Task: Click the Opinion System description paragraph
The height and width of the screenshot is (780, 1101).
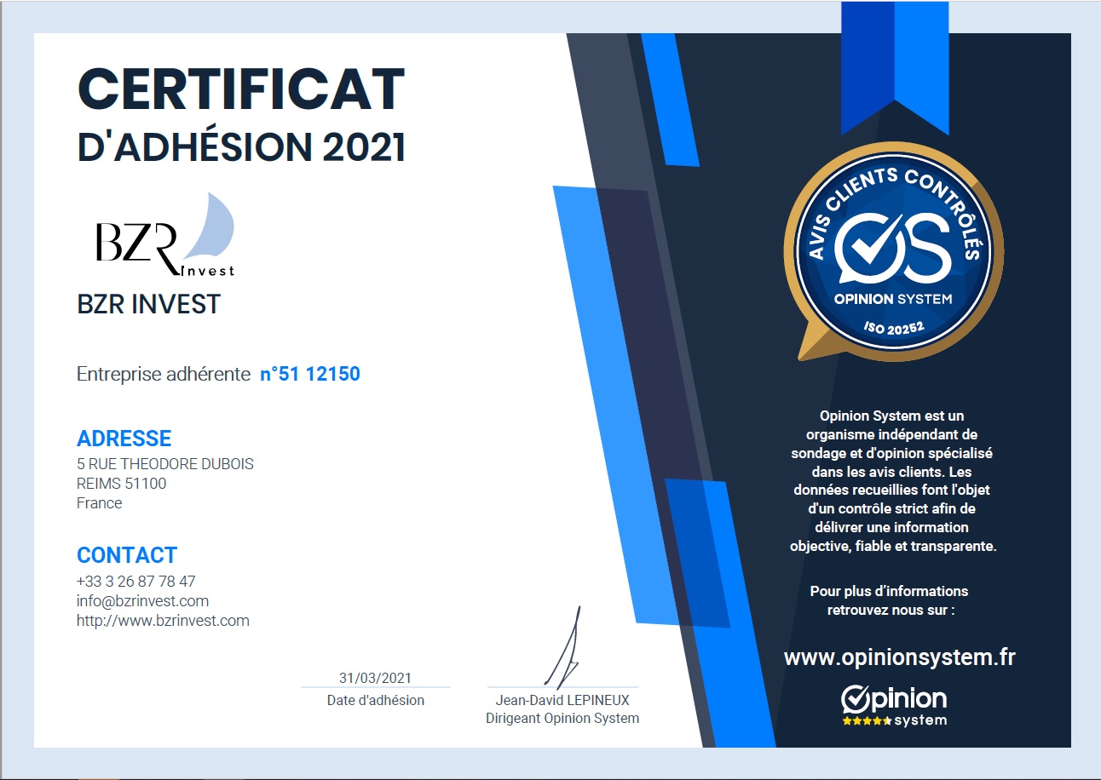Action: click(893, 481)
